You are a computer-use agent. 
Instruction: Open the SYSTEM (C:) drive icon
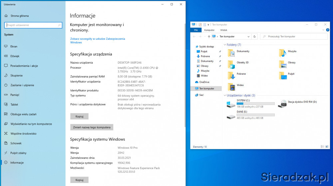231,104
